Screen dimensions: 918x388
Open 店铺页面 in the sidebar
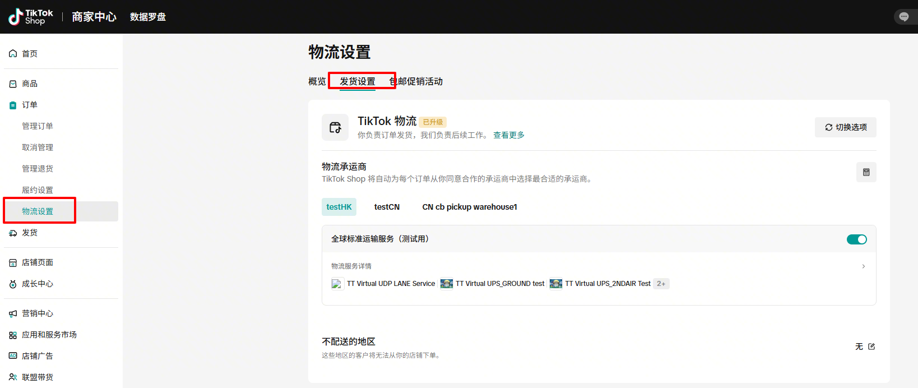37,262
